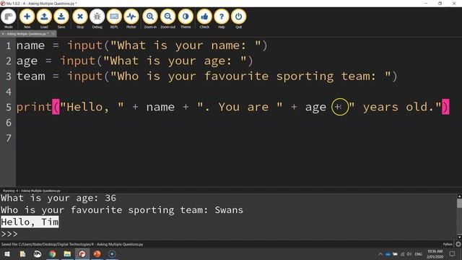Load a file using the Load button
The image size is (462, 260).
[44, 19]
